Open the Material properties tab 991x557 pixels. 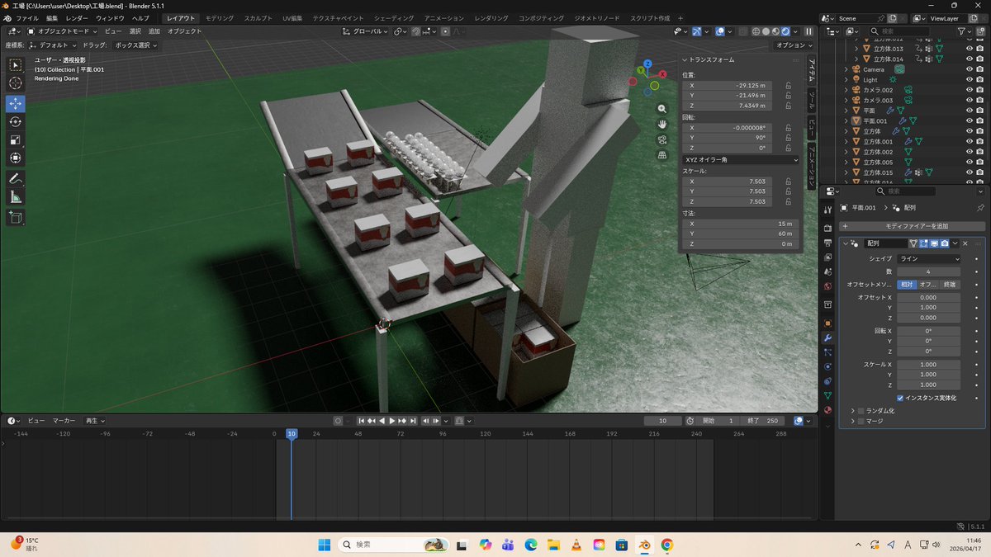point(827,409)
